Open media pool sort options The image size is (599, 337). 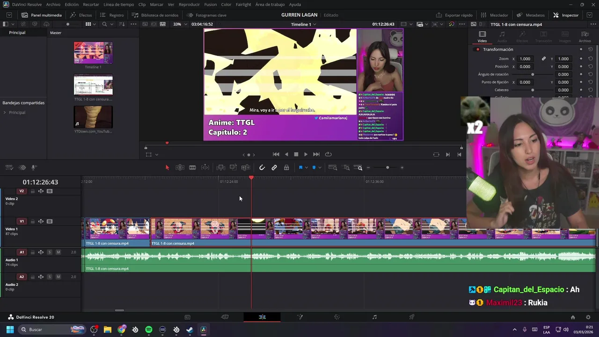(122, 24)
